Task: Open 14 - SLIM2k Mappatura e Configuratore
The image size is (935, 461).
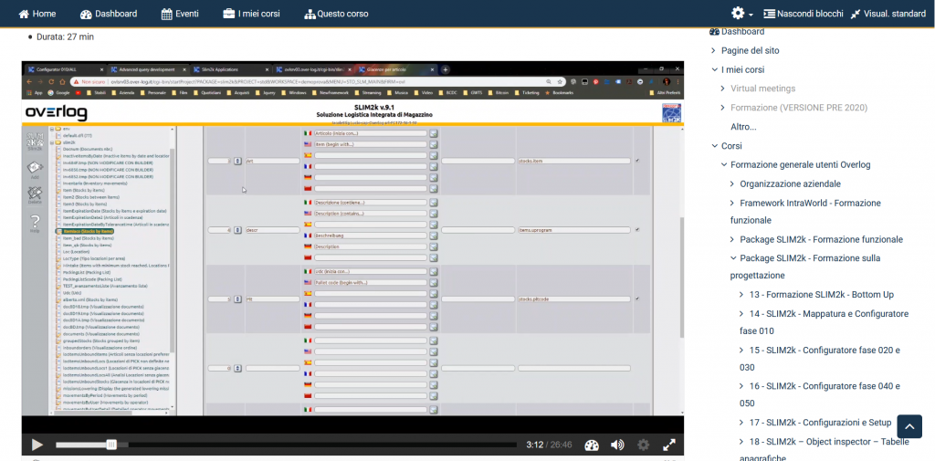Action: (x=824, y=322)
